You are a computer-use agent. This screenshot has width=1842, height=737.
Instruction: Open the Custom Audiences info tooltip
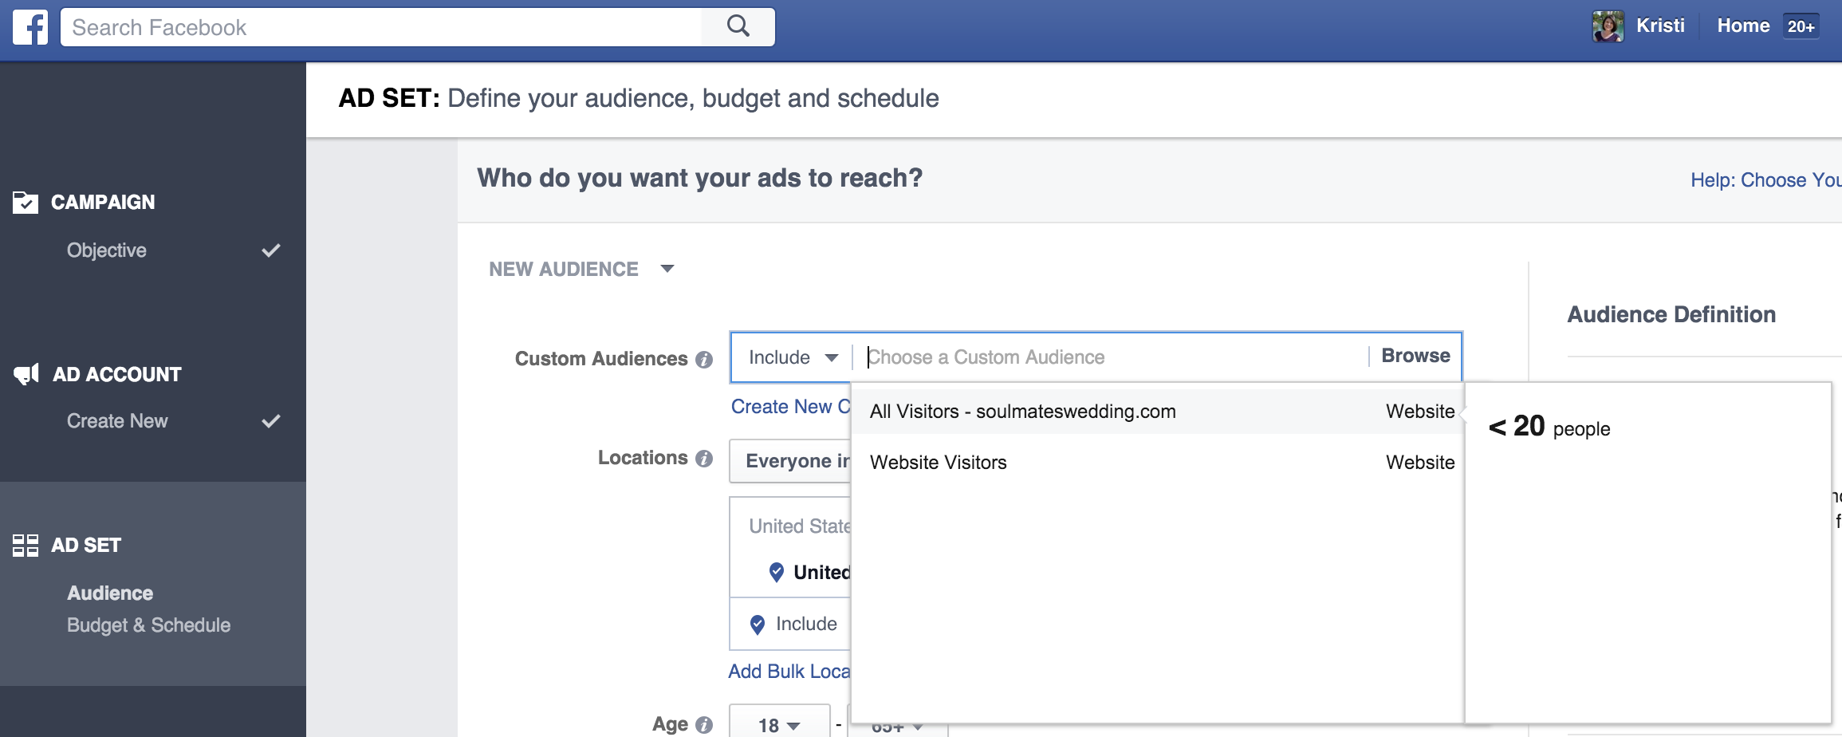click(705, 360)
